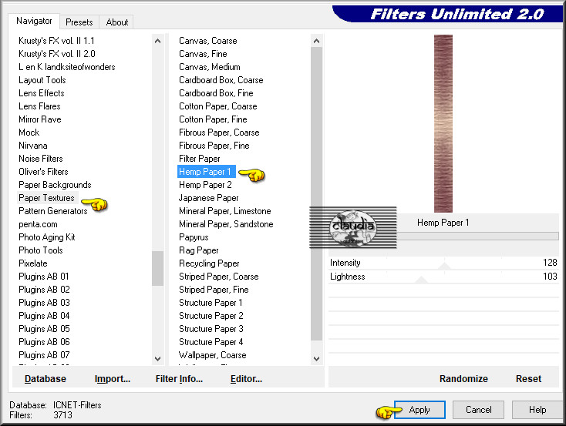The height and width of the screenshot is (426, 566).
Task: Click Import... button
Action: [x=113, y=379]
